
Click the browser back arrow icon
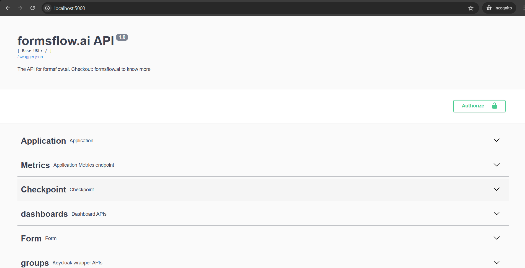8,8
